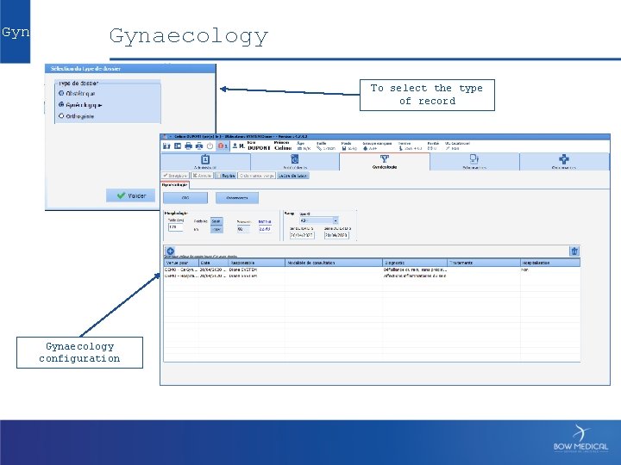621x465 pixels.
Task: Click the Valider button with green checkmark
Action: click(x=131, y=195)
